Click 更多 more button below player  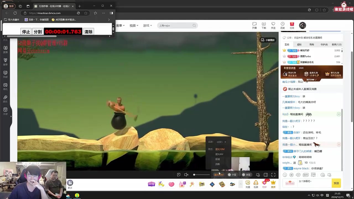tap(70, 184)
